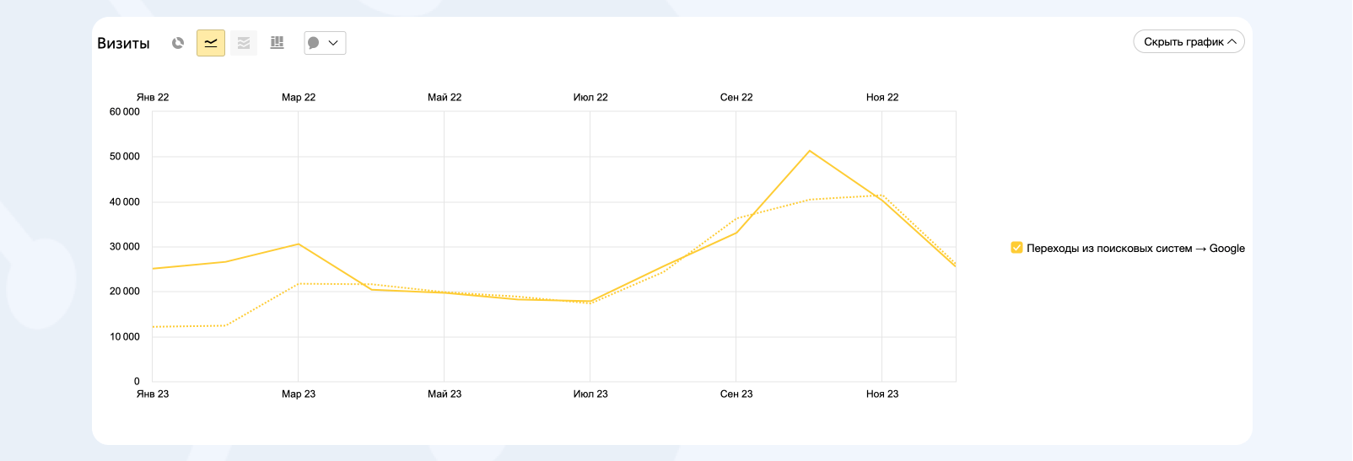Uncheck the Google search traffic checkbox
The image size is (1353, 461).
pyautogui.click(x=1016, y=248)
